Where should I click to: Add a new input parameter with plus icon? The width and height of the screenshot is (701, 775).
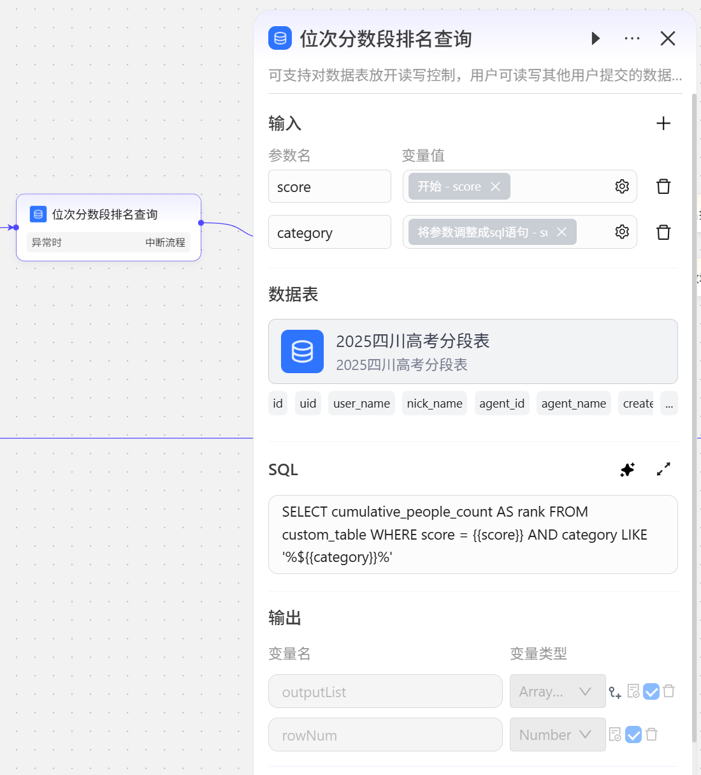(663, 123)
